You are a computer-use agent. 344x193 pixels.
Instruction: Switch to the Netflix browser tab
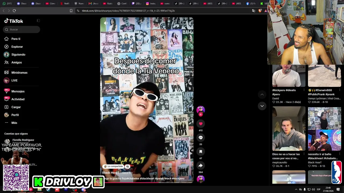(x=65, y=3)
